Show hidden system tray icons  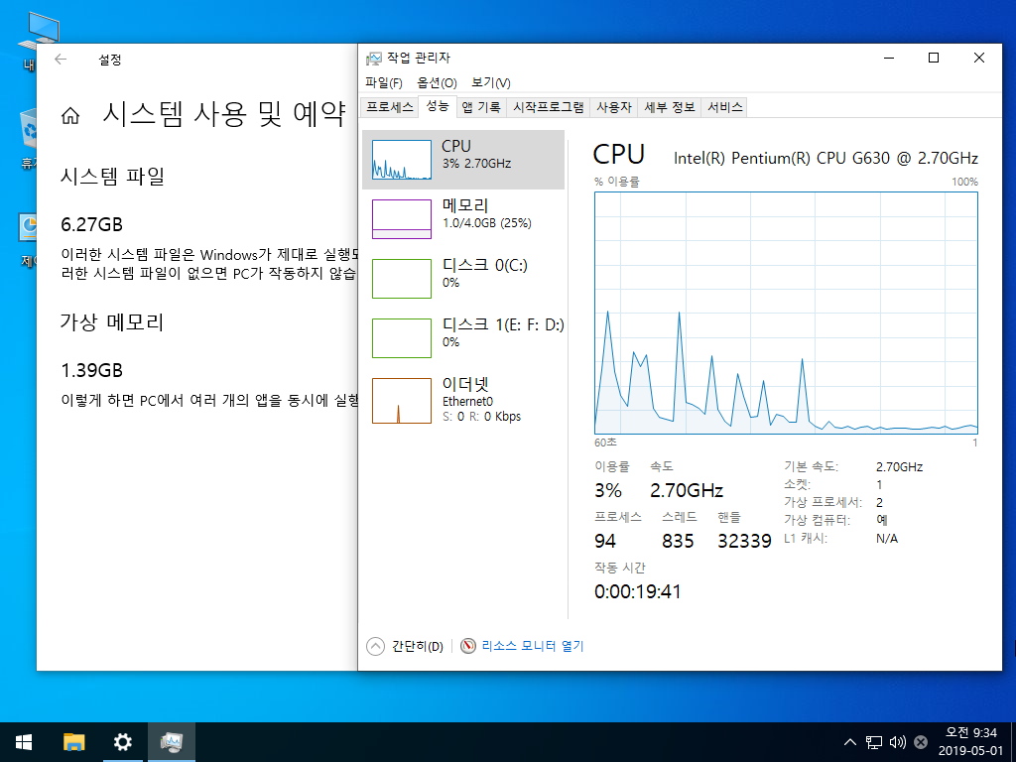pyautogui.click(x=850, y=742)
